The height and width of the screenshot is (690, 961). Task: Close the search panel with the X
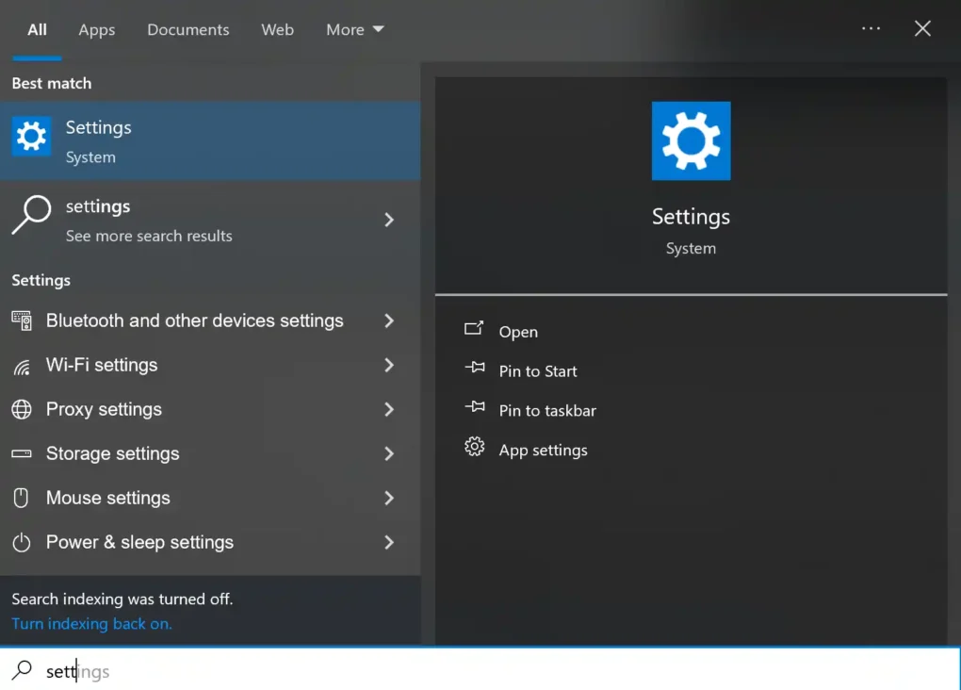pyautogui.click(x=922, y=28)
